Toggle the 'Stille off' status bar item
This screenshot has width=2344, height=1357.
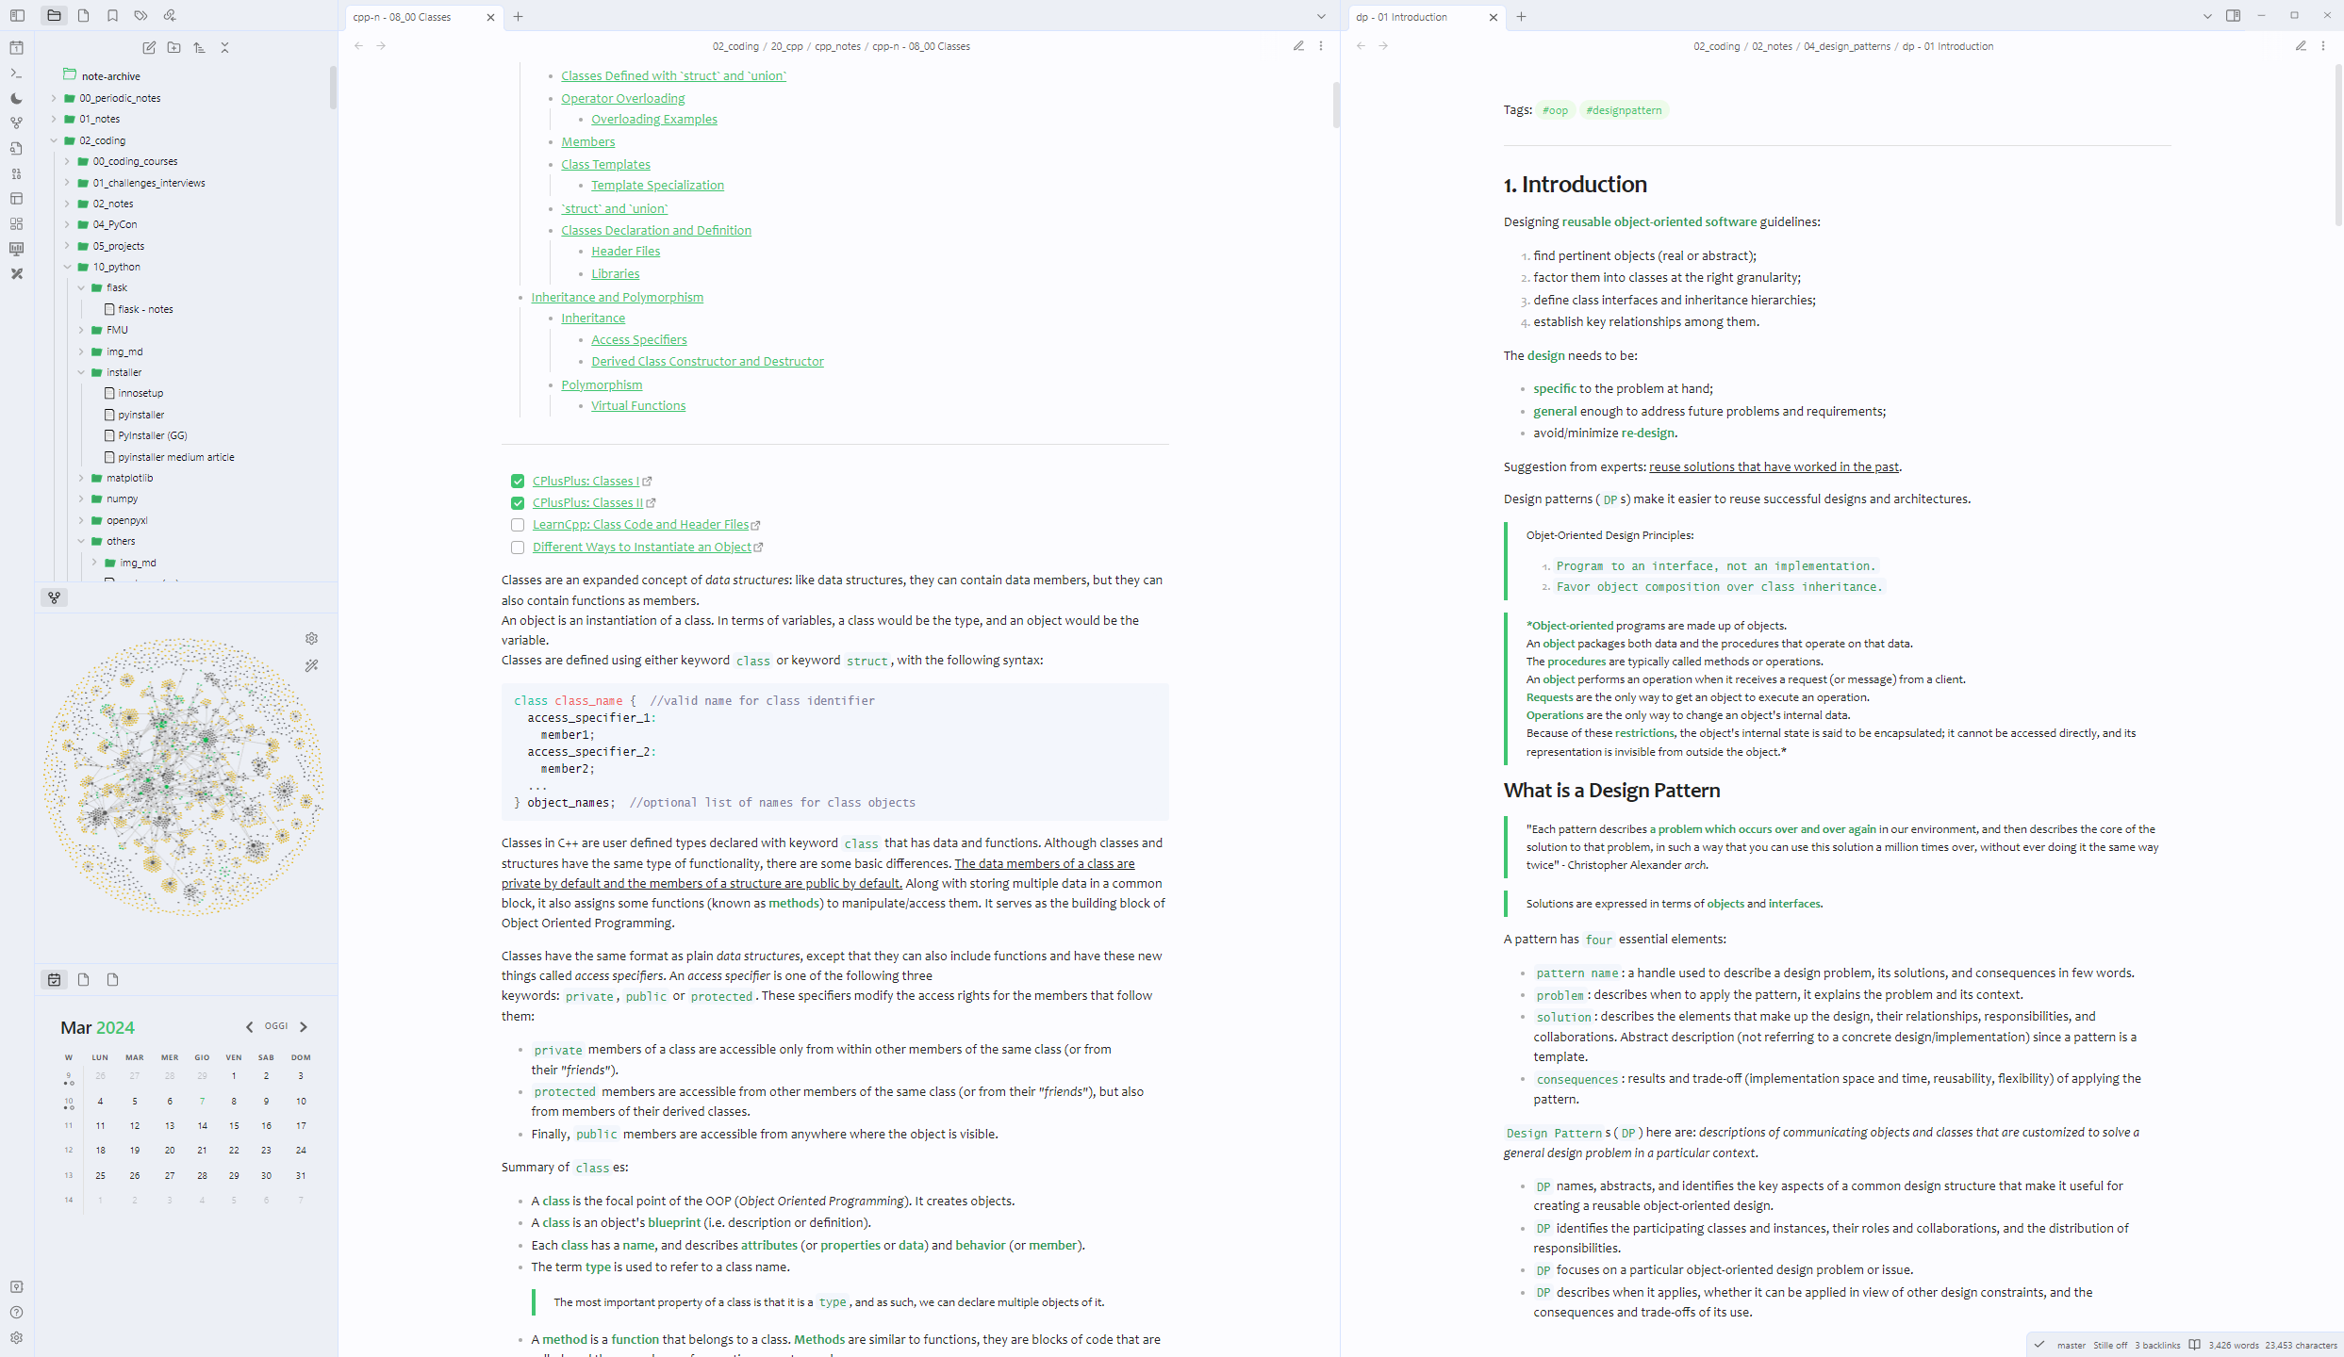[2110, 1346]
